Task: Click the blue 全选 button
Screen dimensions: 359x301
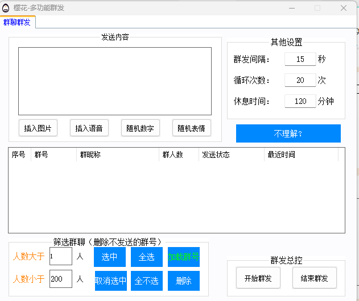Action: (147, 257)
